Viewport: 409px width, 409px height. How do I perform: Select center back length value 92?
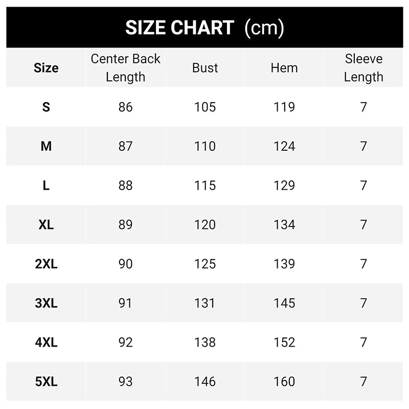pos(125,342)
